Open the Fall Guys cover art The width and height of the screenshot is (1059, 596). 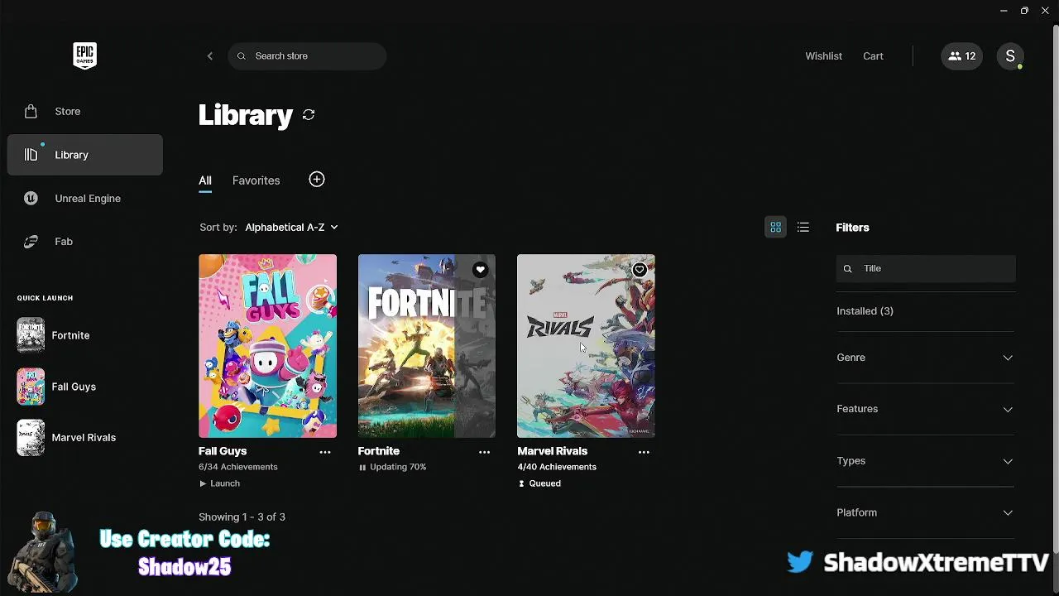[267, 346]
